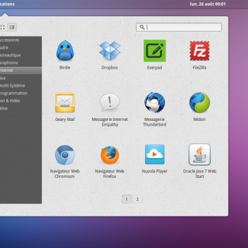Select the Outils Système category
Screen dimensions: 248x248
click(21, 86)
